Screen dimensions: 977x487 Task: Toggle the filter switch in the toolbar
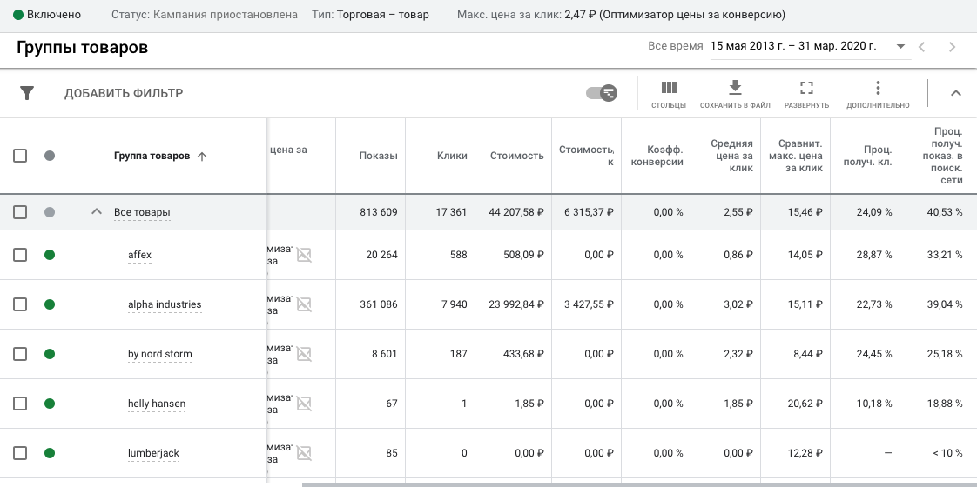coord(602,93)
